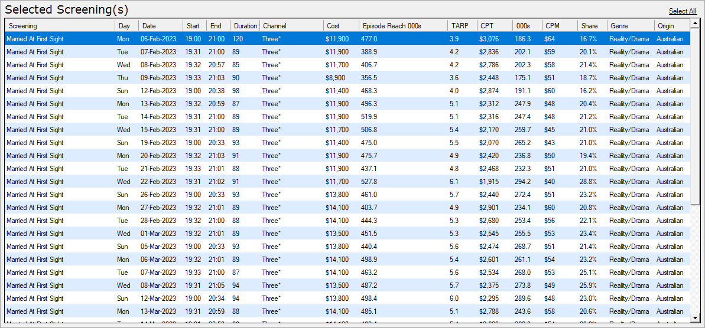
Task: Select the 22-Feb-2023 date cell
Action: pyautogui.click(x=159, y=182)
